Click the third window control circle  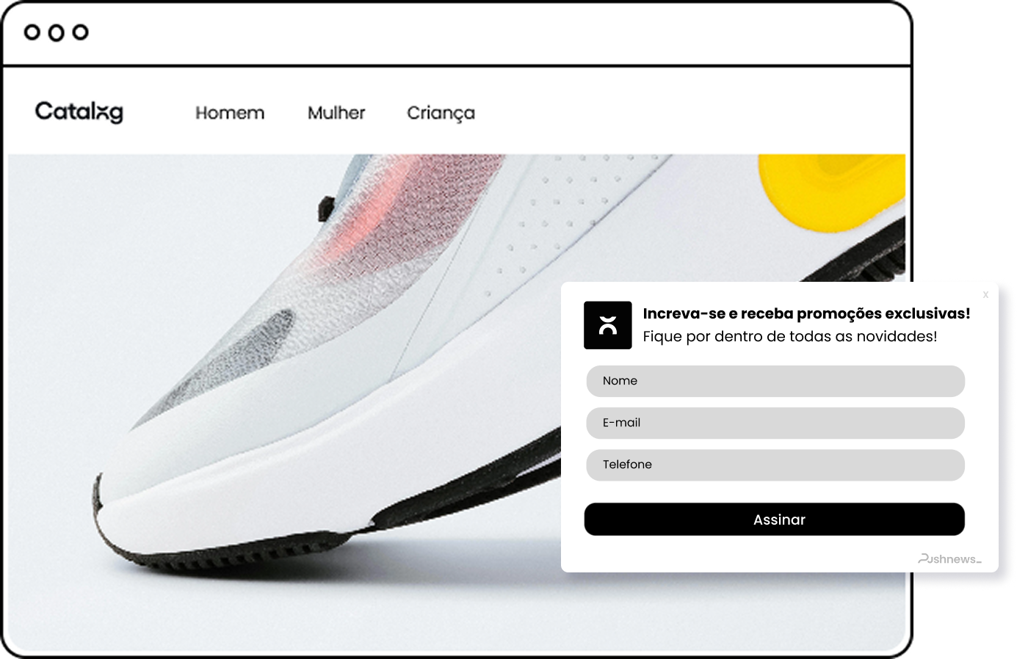80,32
